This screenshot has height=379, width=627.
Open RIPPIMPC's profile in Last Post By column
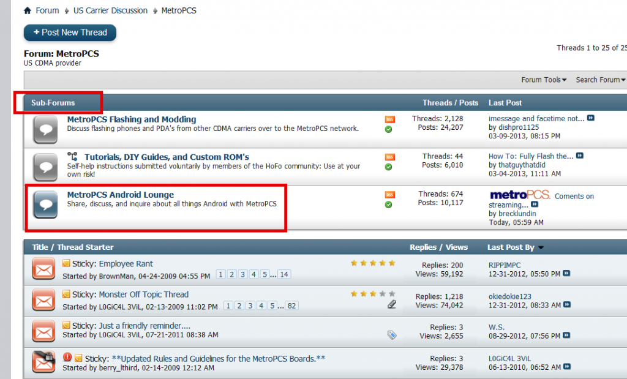pos(505,265)
